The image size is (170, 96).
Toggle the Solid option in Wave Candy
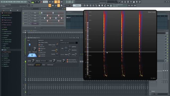(41, 50)
